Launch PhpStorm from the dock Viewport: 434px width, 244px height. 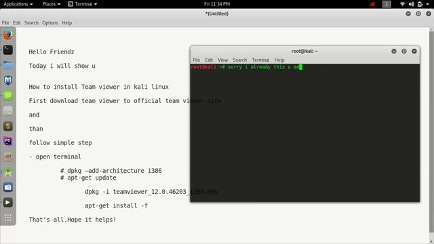(7, 142)
